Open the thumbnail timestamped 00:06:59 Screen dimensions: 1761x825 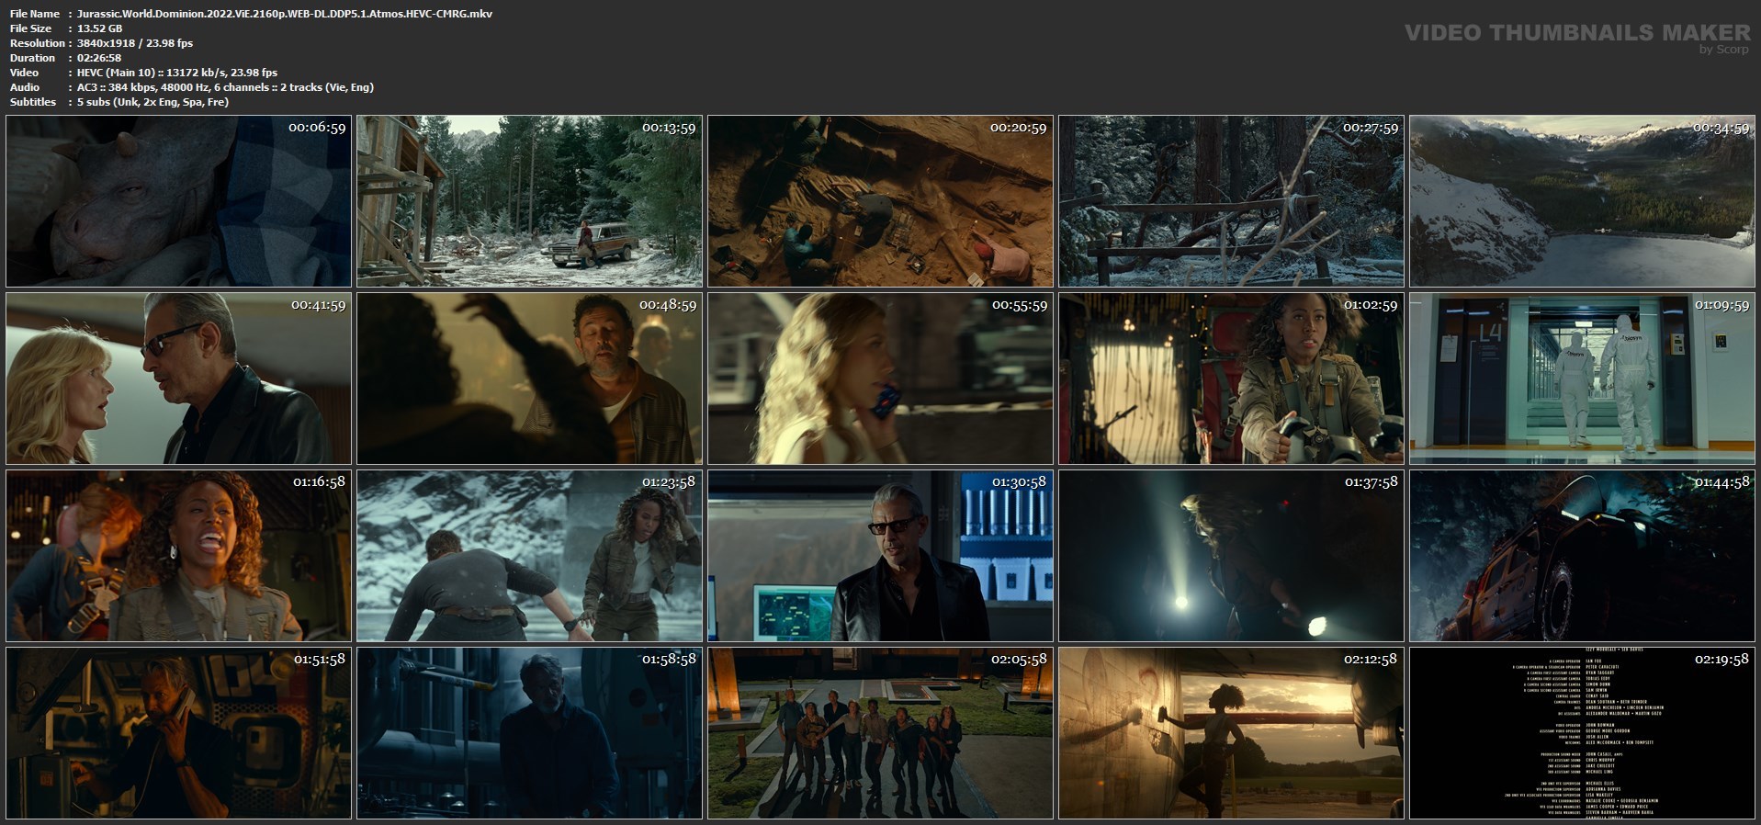(178, 201)
